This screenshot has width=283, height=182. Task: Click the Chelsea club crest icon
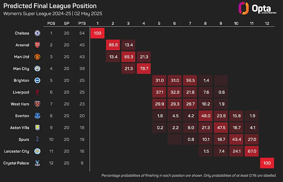[37, 33]
